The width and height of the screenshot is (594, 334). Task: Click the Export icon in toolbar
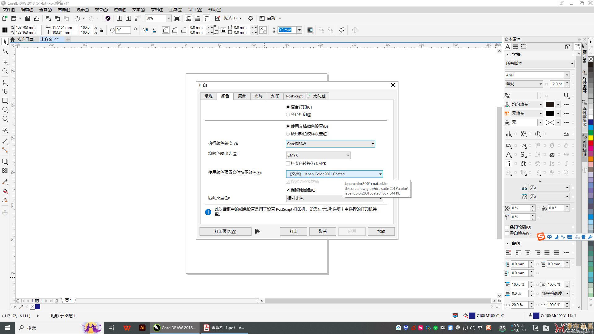pos(128,18)
